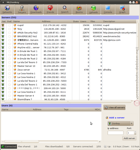Image resolution: width=140 pixels, height=150 pixels.
Task: Click the Add server button
Action: click(129, 138)
